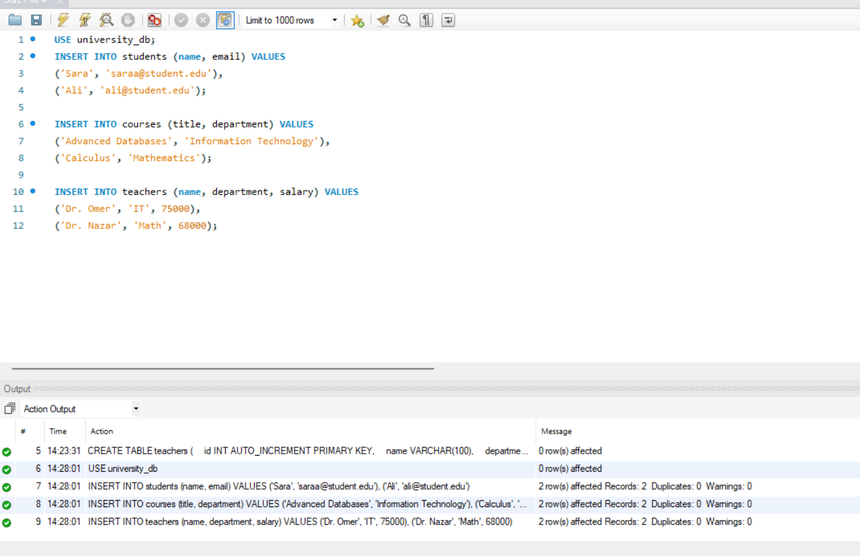Click the green success icon for row 8
This screenshot has height=556, width=860.
coord(6,505)
